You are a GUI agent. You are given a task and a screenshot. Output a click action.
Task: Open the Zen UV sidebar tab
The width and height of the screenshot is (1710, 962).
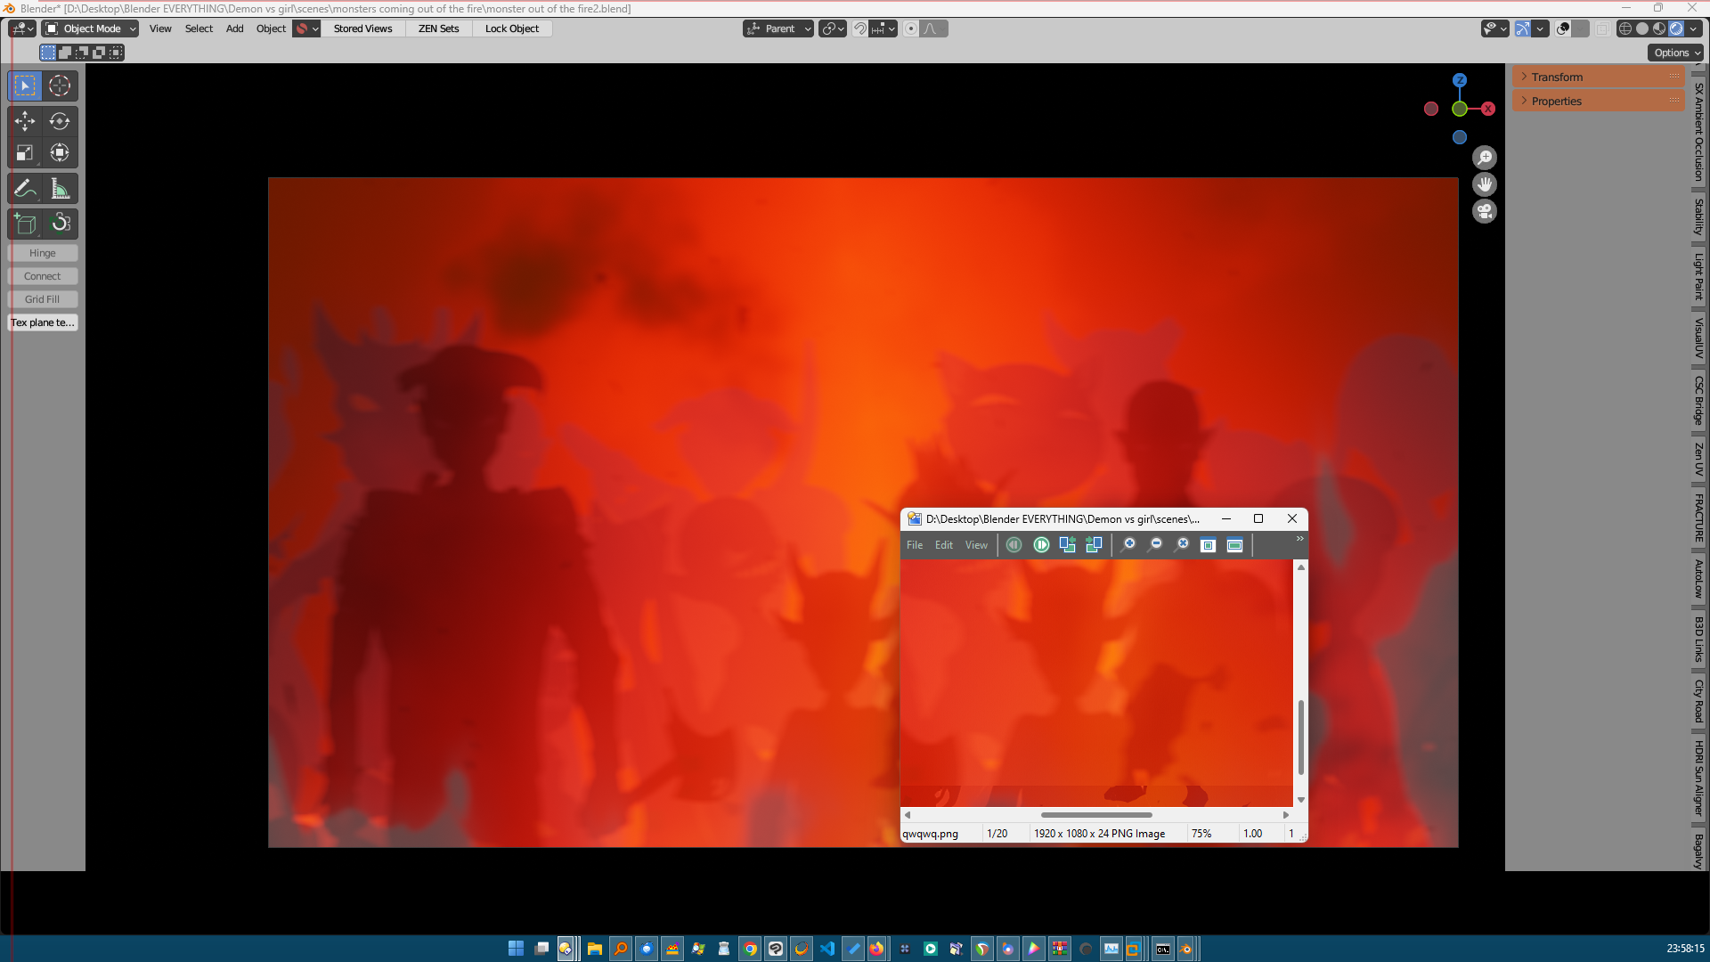click(x=1698, y=460)
